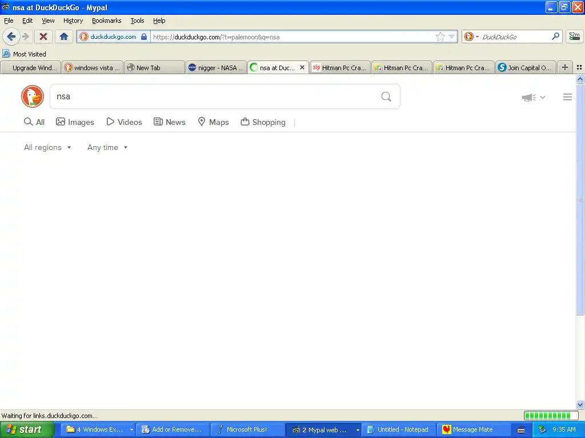Select the Maps results category

coord(213,122)
